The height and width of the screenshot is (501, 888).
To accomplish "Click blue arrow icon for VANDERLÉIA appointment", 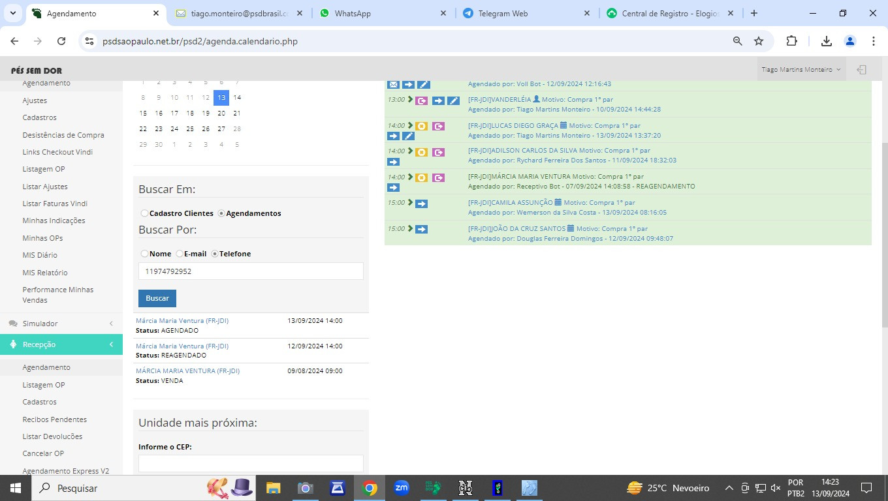I will [x=438, y=100].
